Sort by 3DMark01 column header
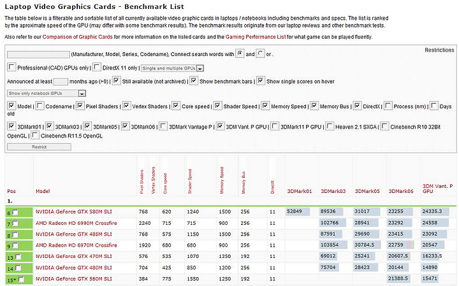This screenshot has width=459, height=286. point(300,191)
